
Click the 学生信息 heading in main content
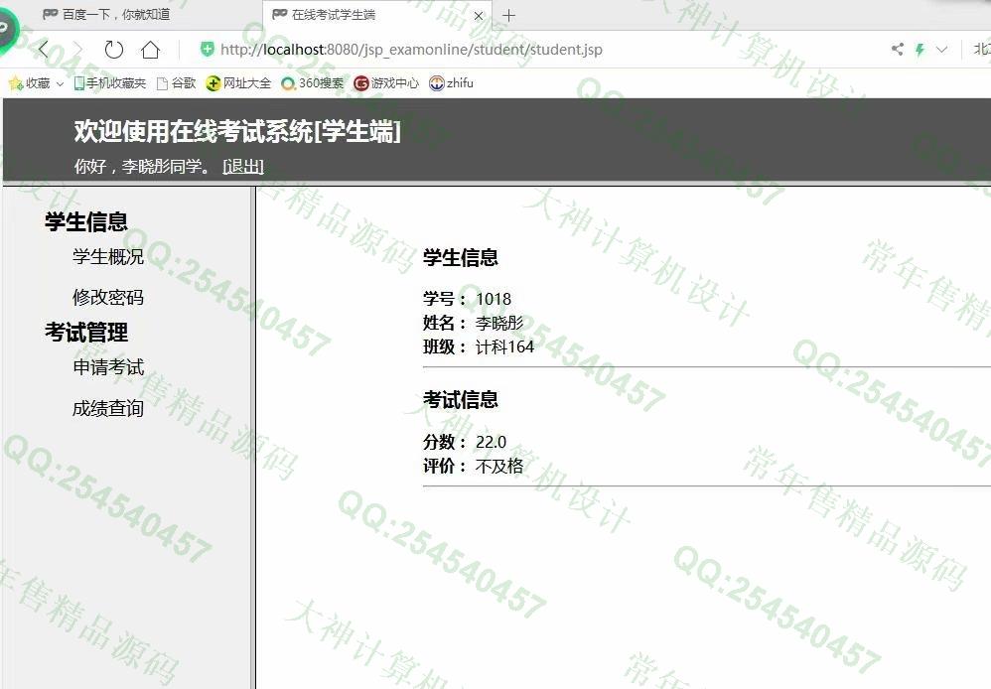[x=461, y=258]
